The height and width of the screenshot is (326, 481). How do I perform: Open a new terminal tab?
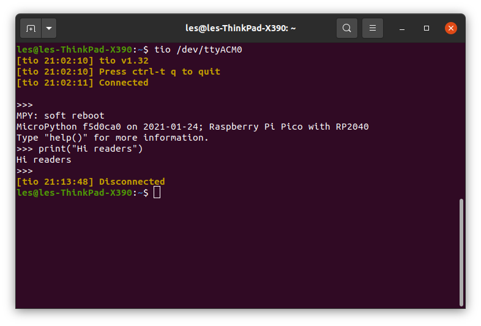(31, 28)
